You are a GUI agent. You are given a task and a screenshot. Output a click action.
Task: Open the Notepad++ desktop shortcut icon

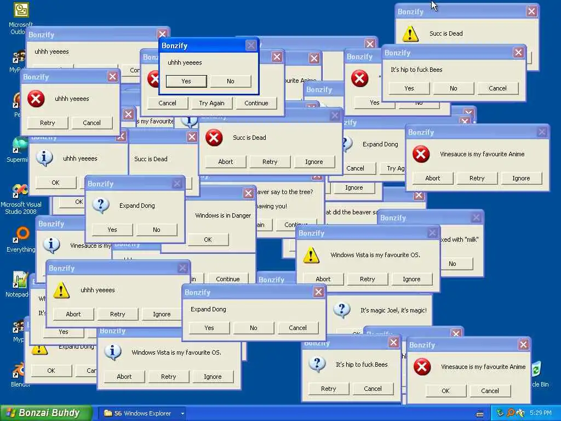point(20,280)
